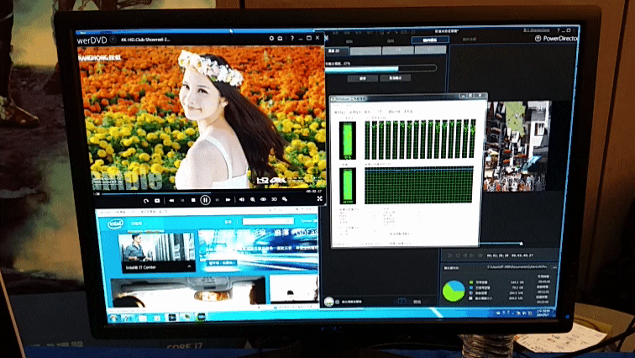The width and height of the screenshot is (635, 358).
Task: Open the player settings wrench icon
Action: [285, 199]
